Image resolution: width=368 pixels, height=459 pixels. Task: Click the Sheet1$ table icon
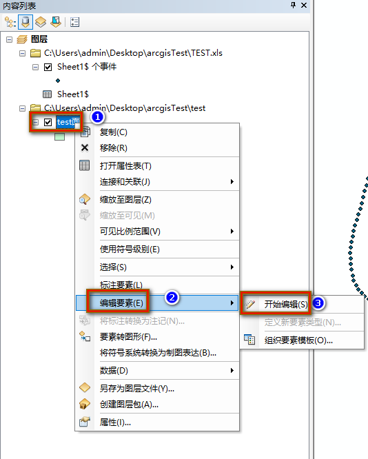tap(47, 94)
